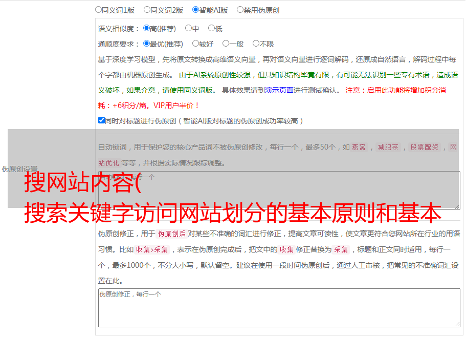Choose 禁用伪原创 to disable rewriting
The image size is (466, 337).
tap(240, 9)
